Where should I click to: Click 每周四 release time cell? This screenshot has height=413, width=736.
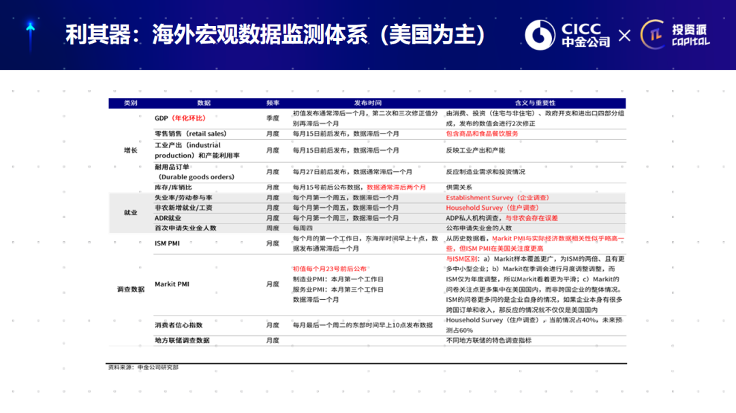[303, 228]
